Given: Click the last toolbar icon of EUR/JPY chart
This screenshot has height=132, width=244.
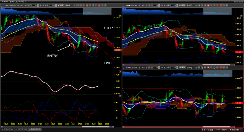Looking at the screenshot, I should (105, 6).
